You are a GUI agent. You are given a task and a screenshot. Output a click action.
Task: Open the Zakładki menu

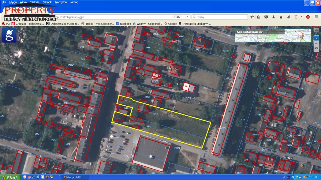(47, 2)
